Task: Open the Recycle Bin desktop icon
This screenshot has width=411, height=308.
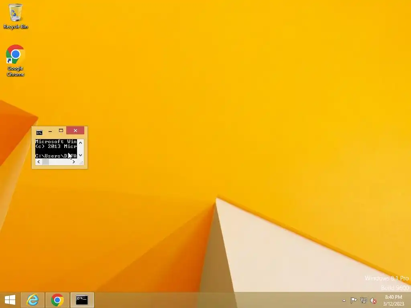Action: pyautogui.click(x=16, y=16)
